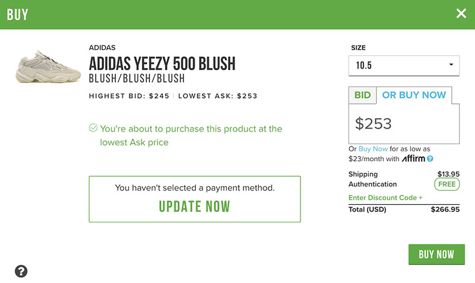Open the Size 10.5 dropdown

pos(404,65)
